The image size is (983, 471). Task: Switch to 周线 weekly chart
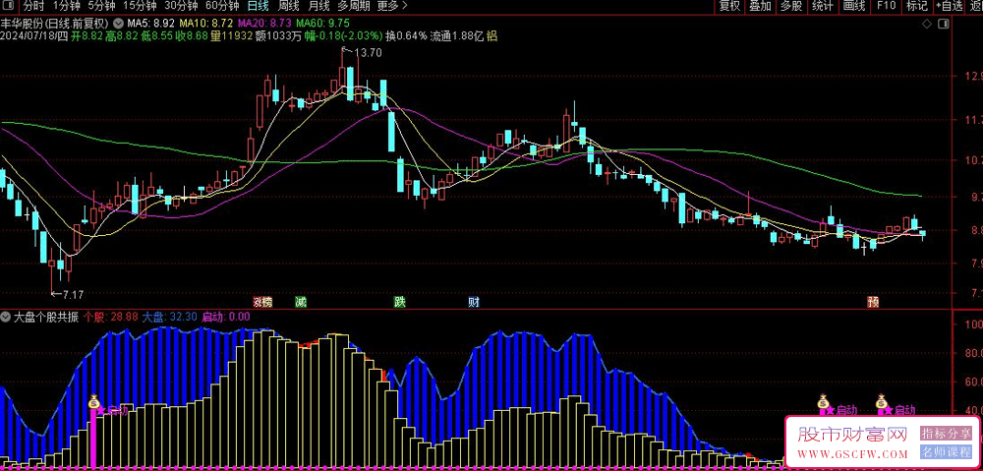[288, 6]
